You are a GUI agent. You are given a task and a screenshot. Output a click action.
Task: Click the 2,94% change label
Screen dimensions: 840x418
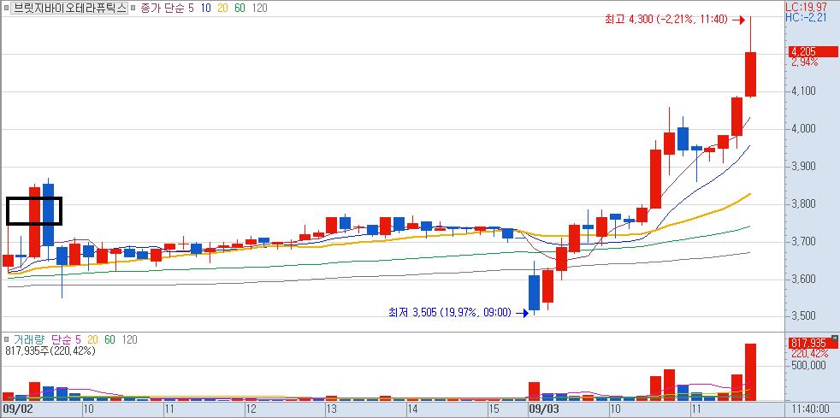pyautogui.click(x=805, y=62)
